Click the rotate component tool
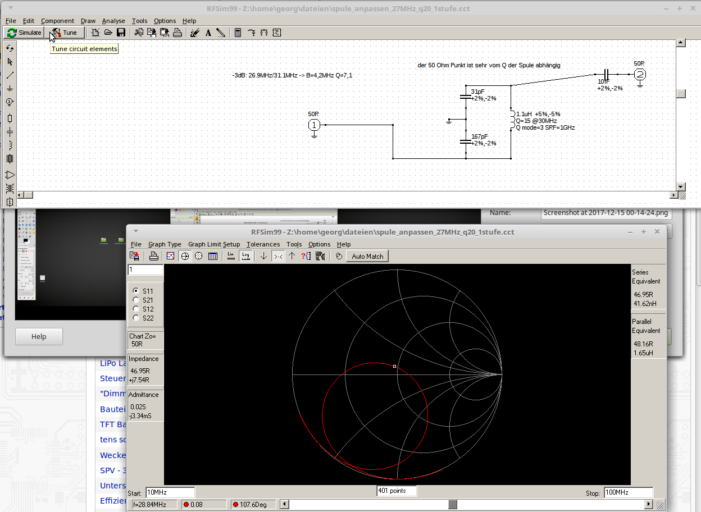Image resolution: width=701 pixels, height=512 pixels. 10,48
